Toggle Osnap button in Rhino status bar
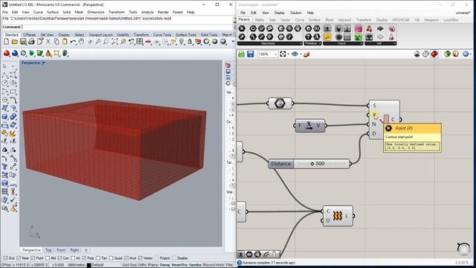The width and height of the screenshot is (476, 268). (x=164, y=265)
